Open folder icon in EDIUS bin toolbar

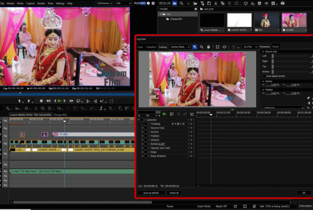(x=195, y=4)
